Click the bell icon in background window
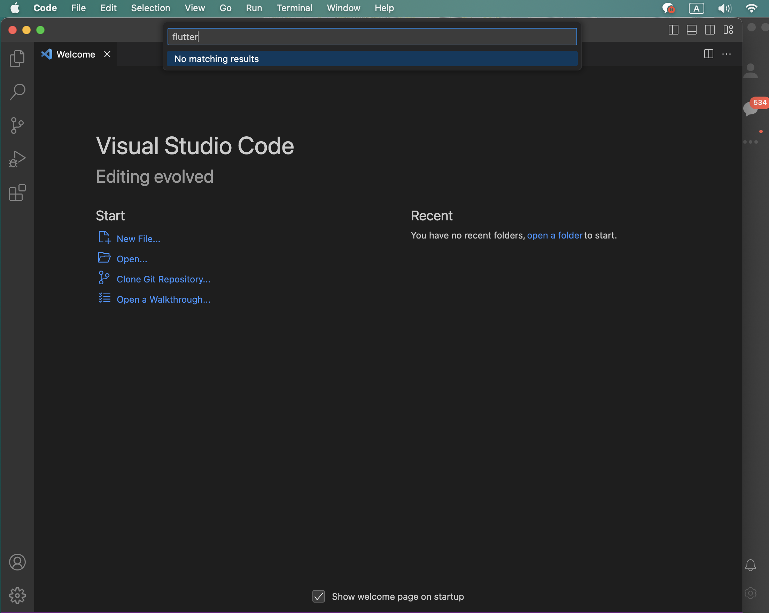 (751, 565)
